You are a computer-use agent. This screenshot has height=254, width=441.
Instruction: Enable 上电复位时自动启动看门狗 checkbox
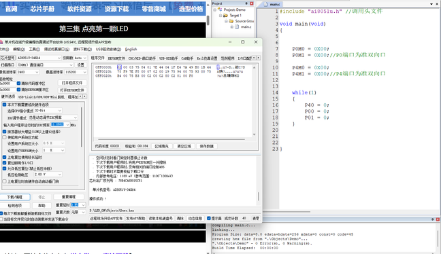click(x=5, y=181)
